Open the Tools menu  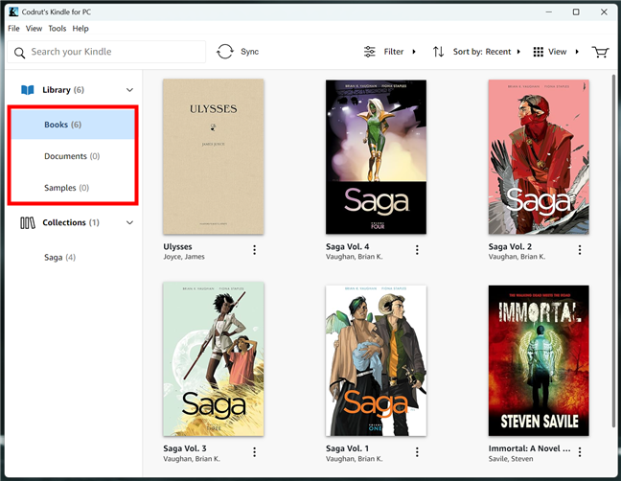(x=57, y=29)
